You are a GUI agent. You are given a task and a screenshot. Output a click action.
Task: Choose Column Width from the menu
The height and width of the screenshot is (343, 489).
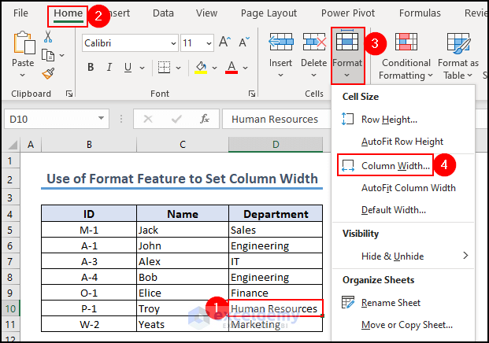(395, 166)
